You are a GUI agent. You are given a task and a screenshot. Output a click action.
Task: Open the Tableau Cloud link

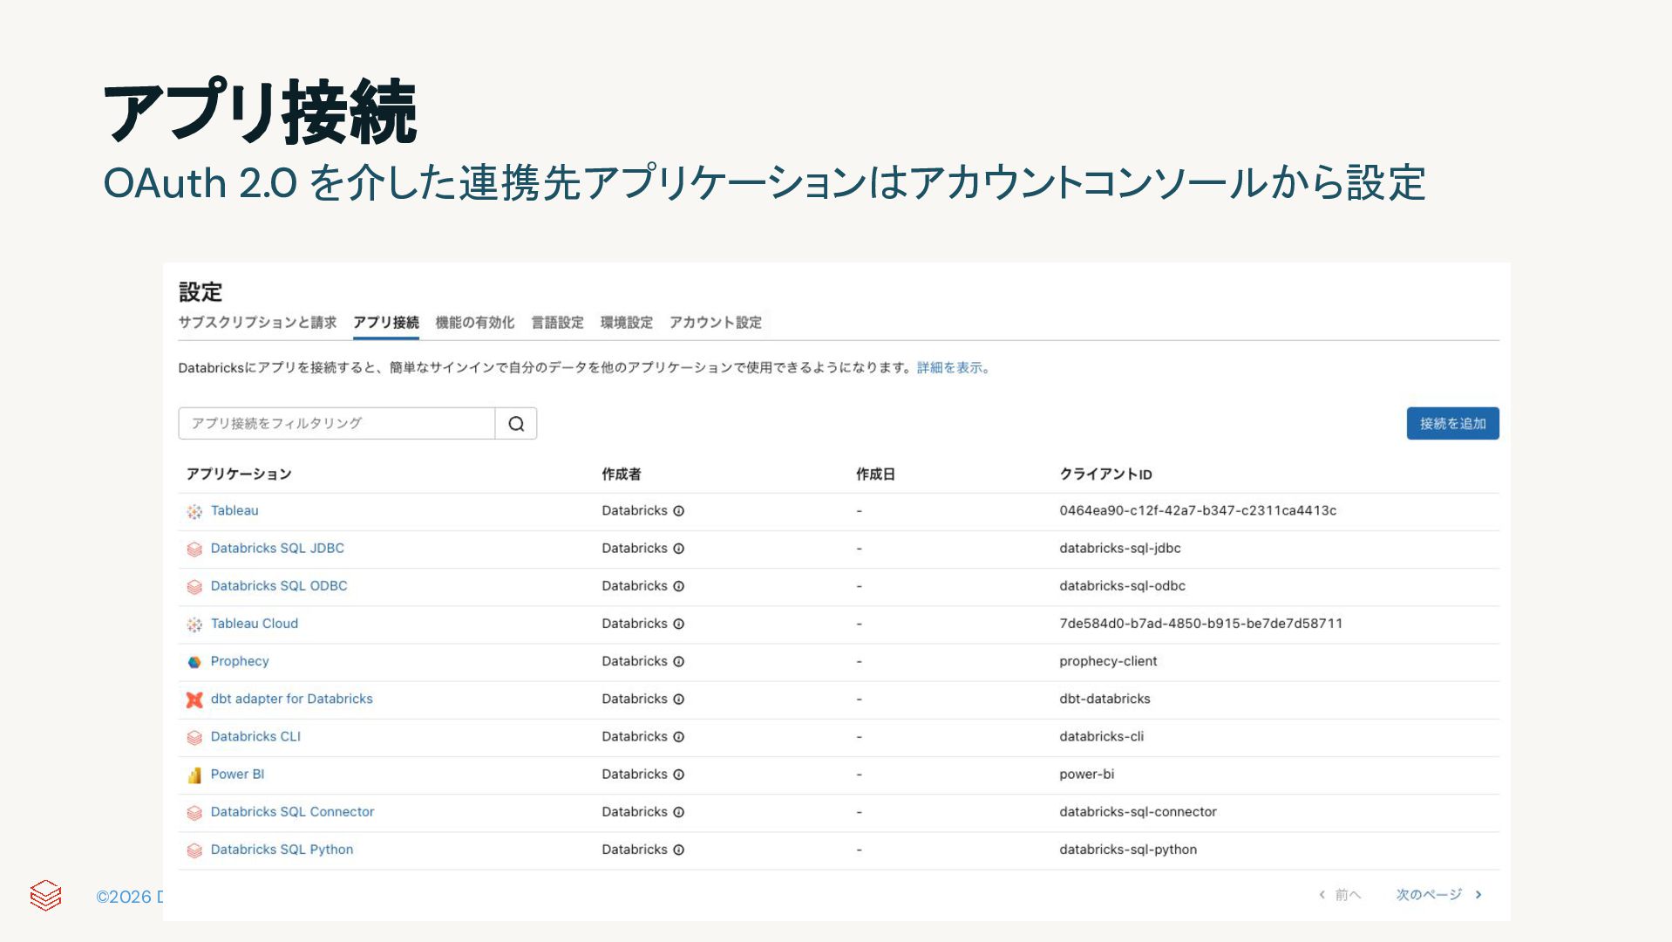click(255, 624)
